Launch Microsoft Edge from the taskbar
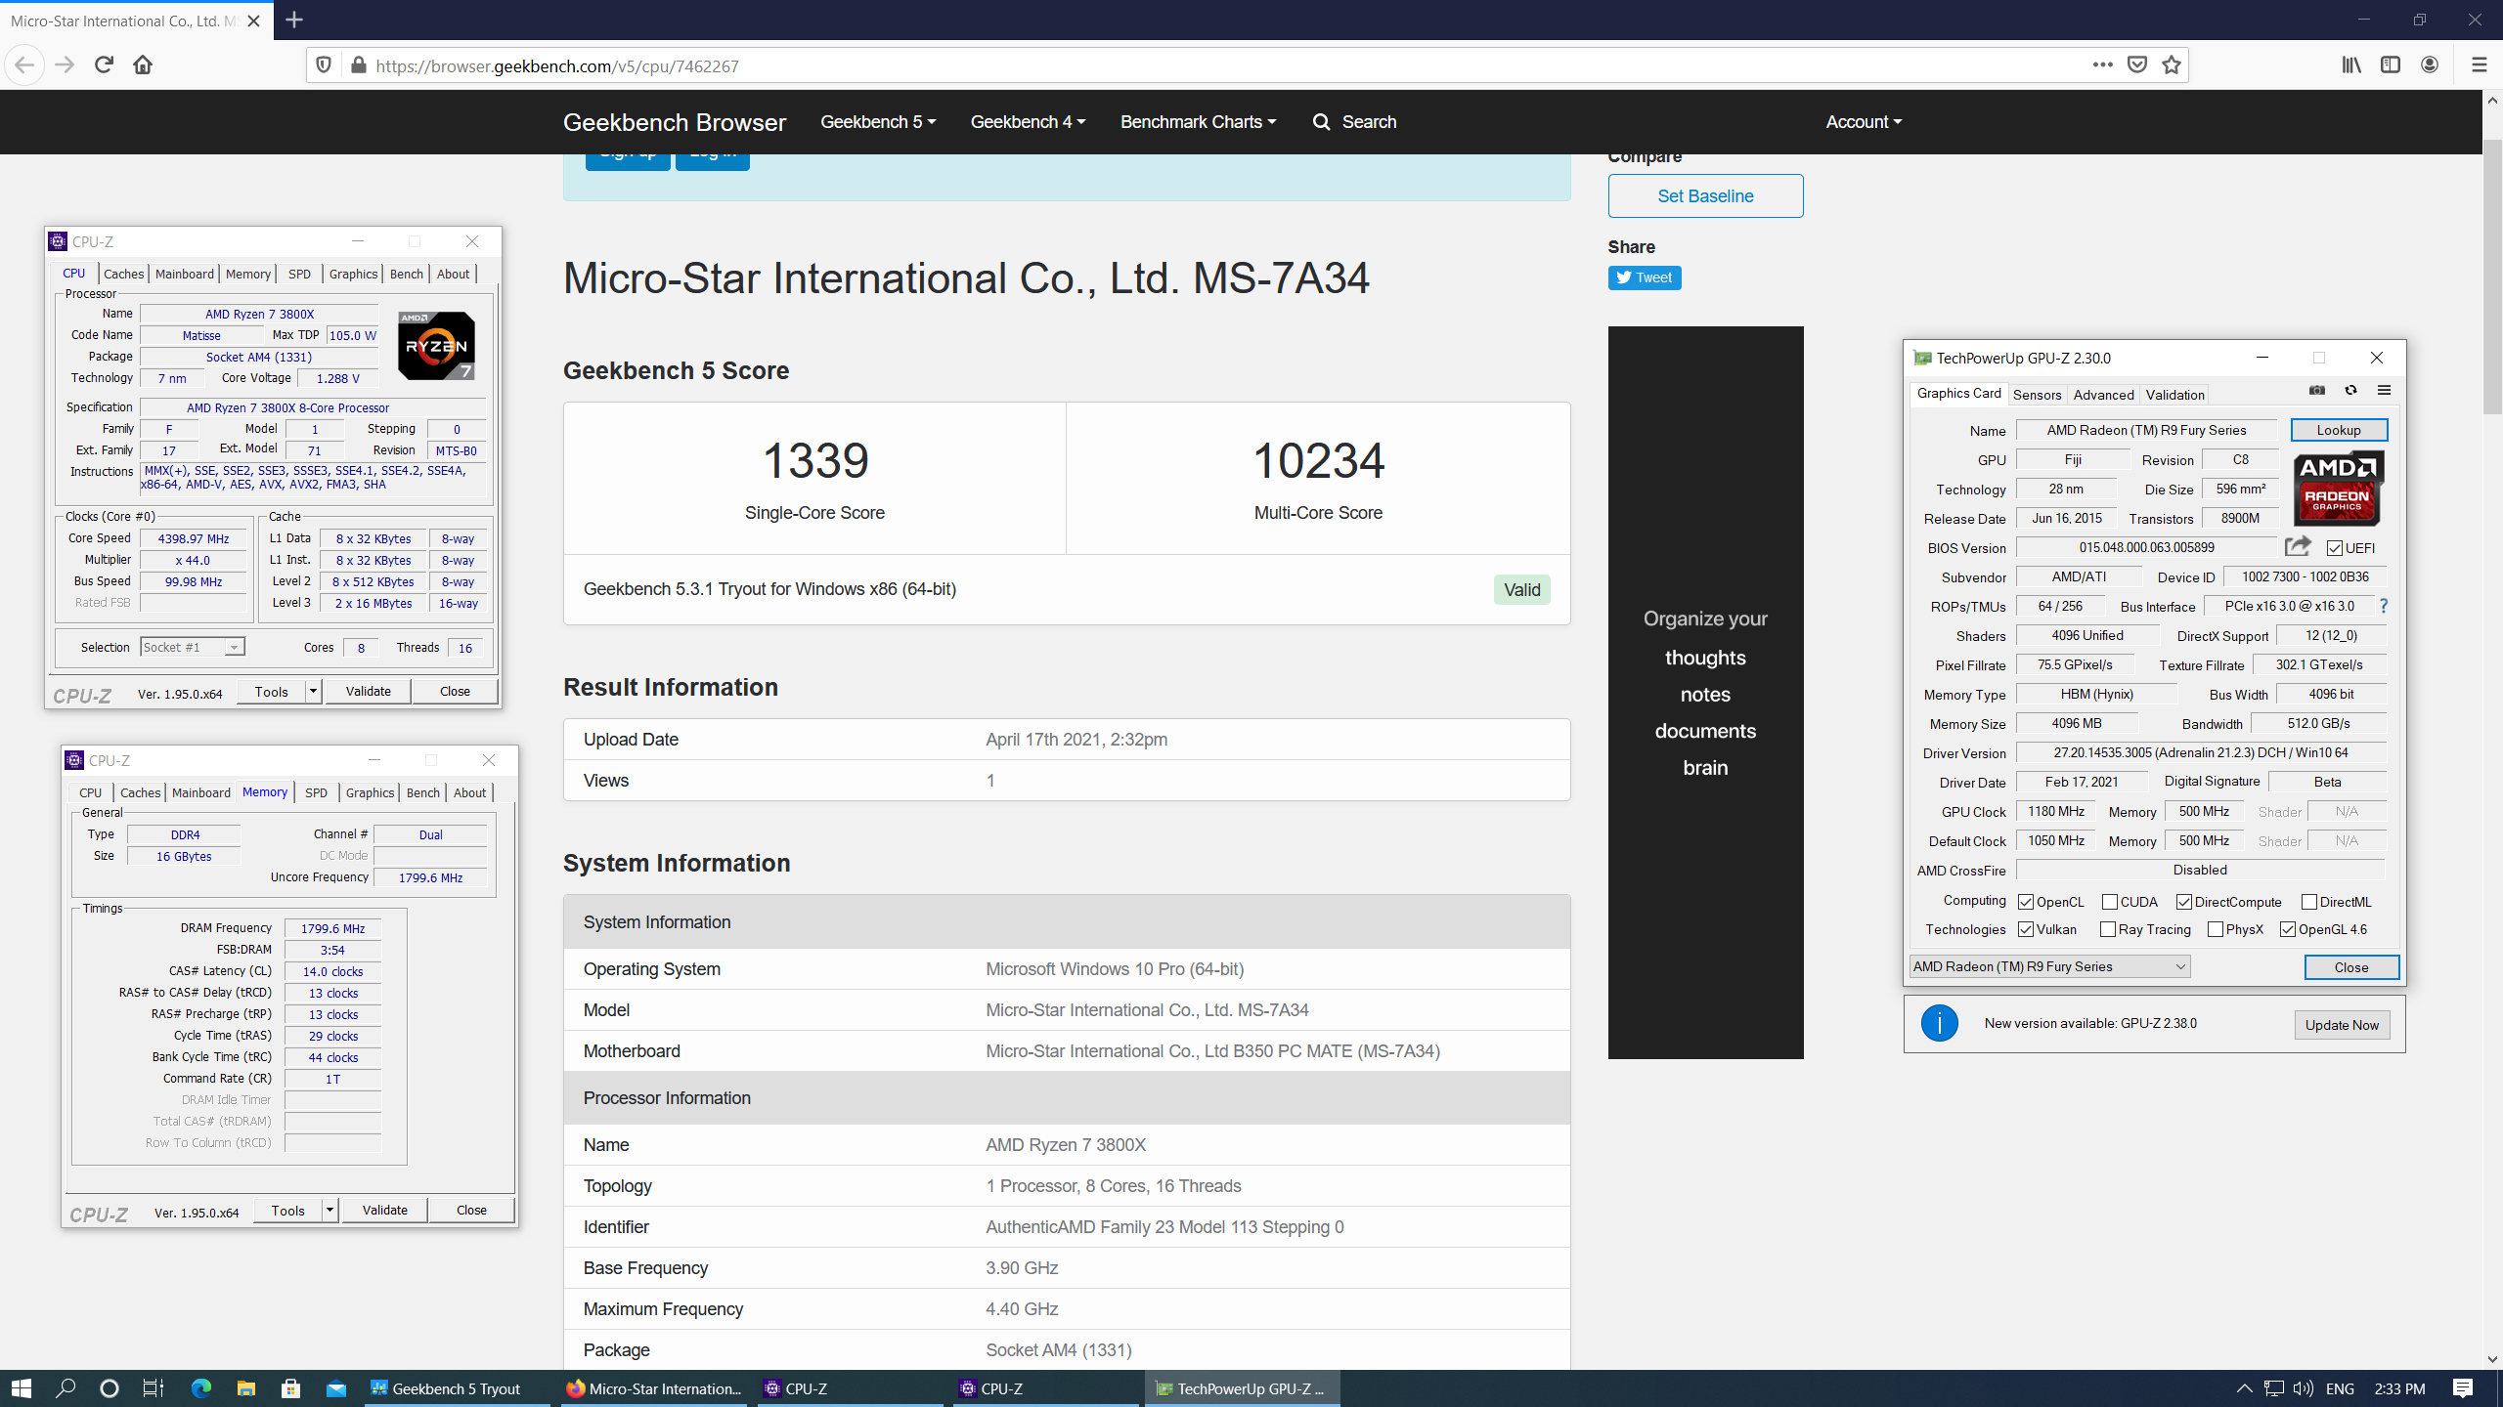Screen dimensions: 2503x1407 (200, 1388)
